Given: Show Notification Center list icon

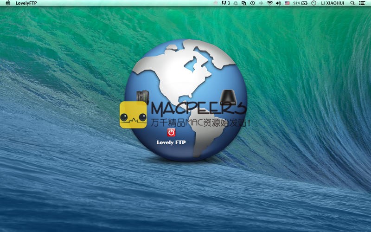Looking at the screenshot, I should (x=362, y=3).
